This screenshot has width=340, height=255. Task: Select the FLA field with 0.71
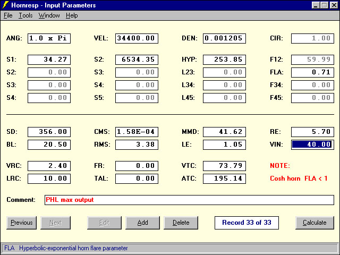pyautogui.click(x=312, y=72)
